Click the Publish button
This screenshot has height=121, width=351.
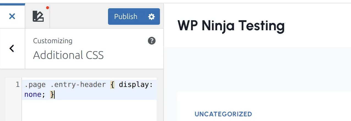point(126,16)
